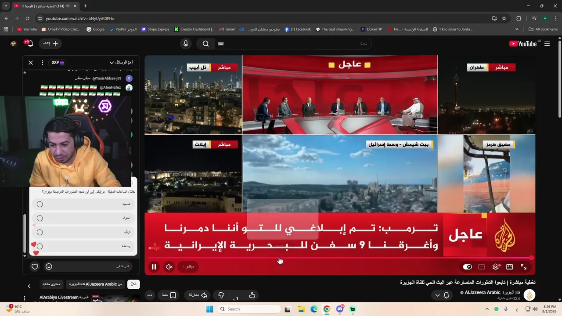Open more actions below the video

pos(150,295)
